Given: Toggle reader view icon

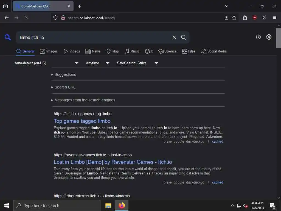Looking at the screenshot, I should click(x=226, y=18).
